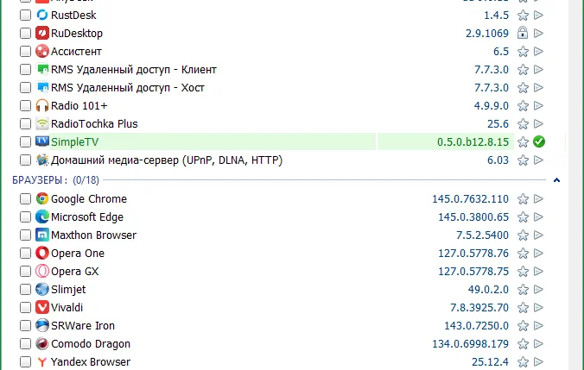
Task: Click the Домашний медиа-сервер entry name
Action: point(167,160)
